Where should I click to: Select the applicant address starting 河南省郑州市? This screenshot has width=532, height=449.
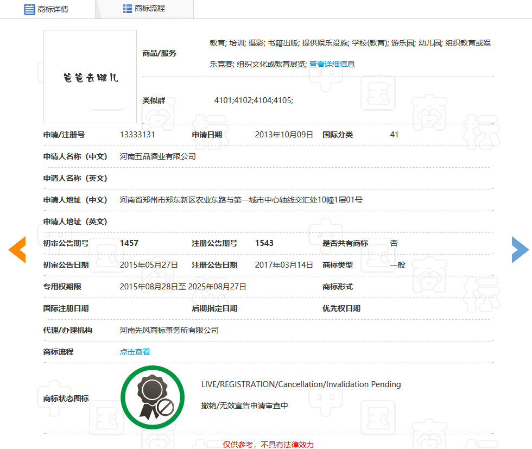241,200
